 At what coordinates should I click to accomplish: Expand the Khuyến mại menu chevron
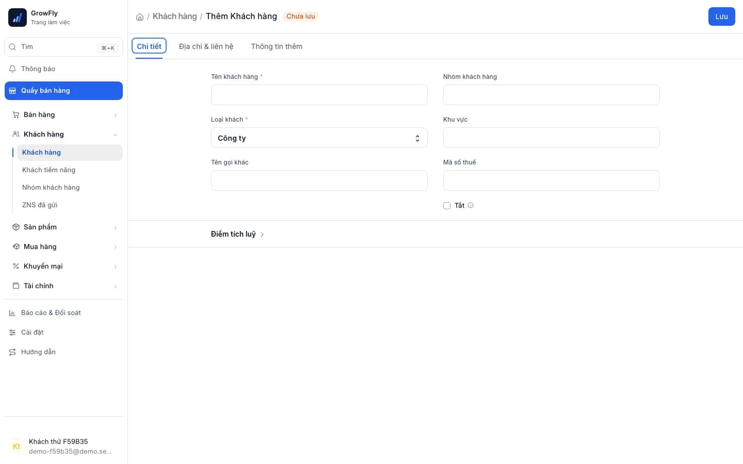click(116, 267)
